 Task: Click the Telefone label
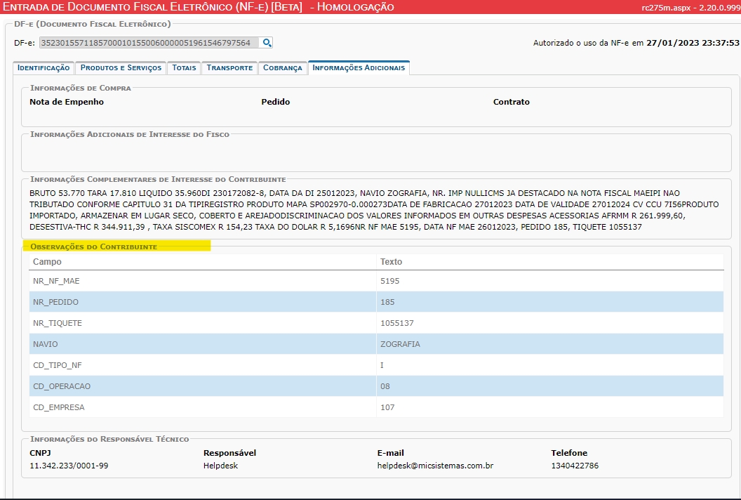[x=569, y=453]
